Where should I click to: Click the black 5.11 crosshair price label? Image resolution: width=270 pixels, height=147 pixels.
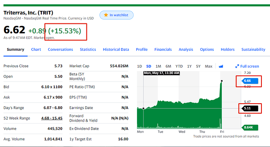(250, 108)
